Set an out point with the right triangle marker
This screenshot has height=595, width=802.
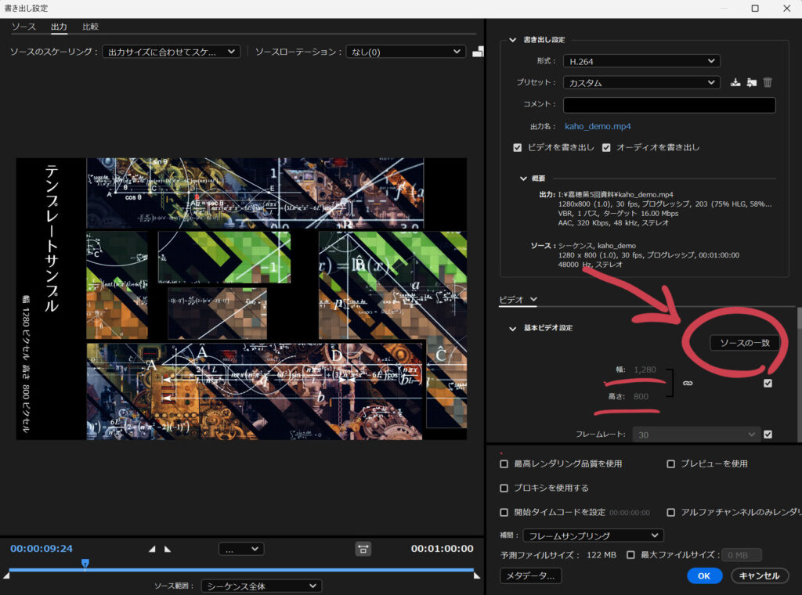(x=167, y=549)
